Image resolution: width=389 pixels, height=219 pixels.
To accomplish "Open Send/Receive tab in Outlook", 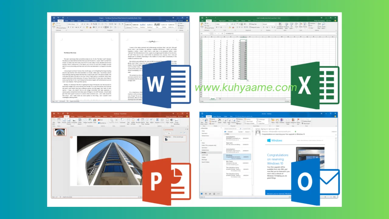I will 217,116.
